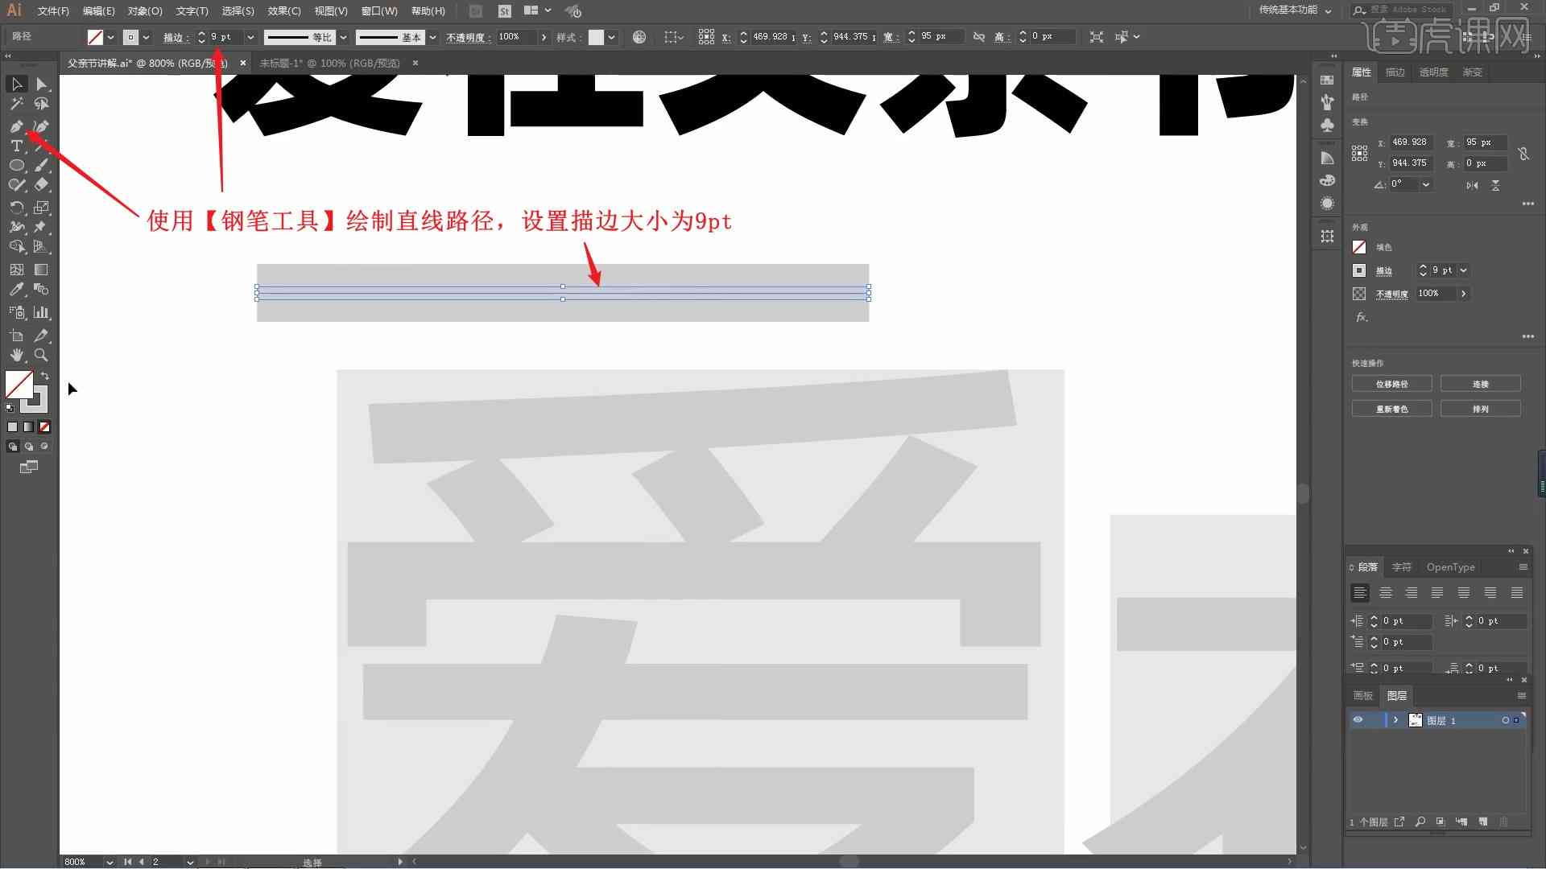Select the Direct Selection tool
1546x869 pixels.
40,84
